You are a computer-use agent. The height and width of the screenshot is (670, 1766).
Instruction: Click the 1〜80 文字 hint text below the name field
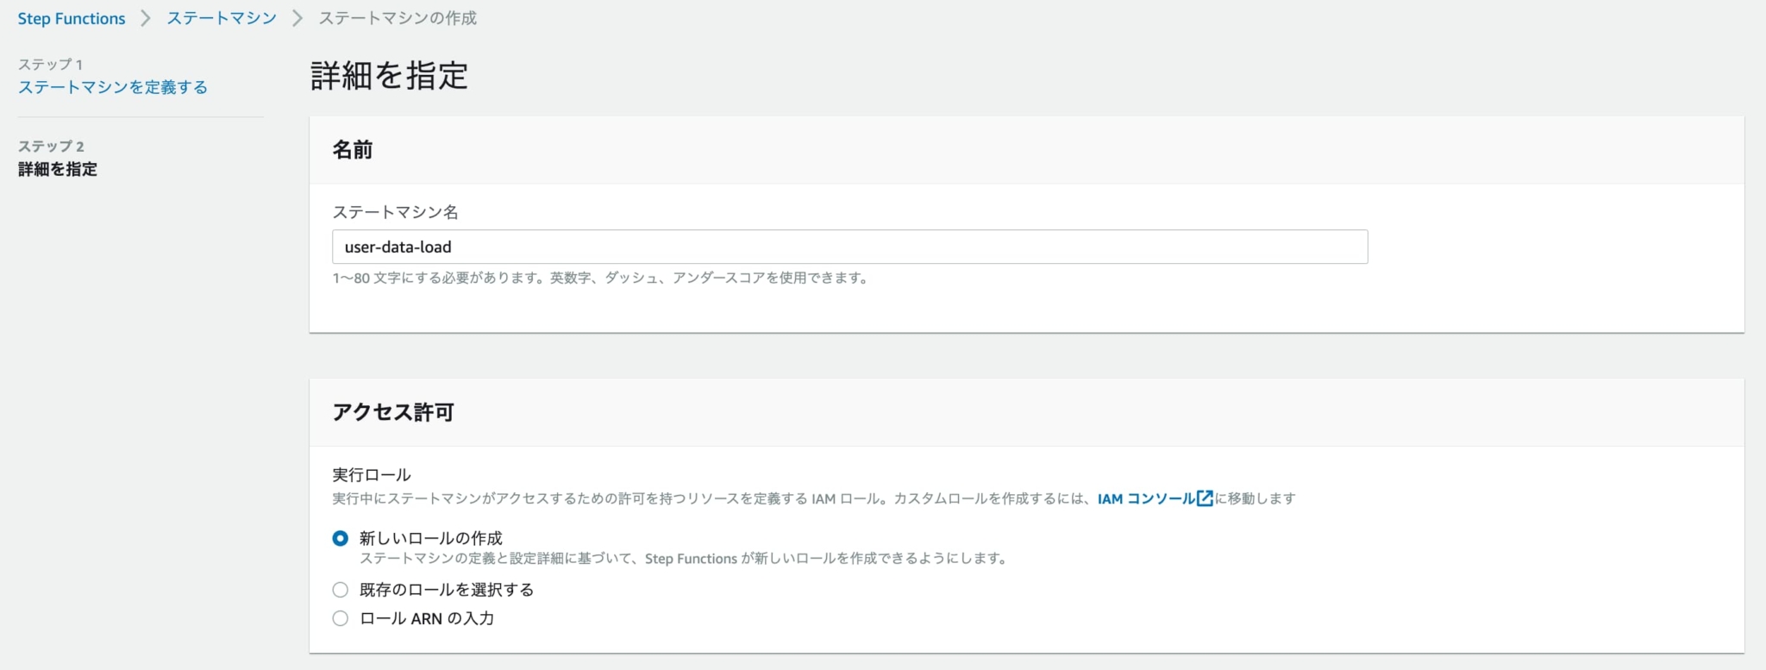click(x=600, y=278)
